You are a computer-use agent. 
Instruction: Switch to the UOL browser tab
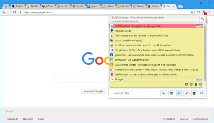coord(48,6)
